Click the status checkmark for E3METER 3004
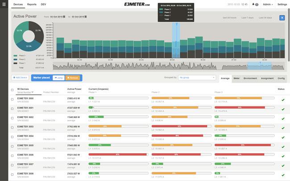290x181 pixels. point(283,138)
